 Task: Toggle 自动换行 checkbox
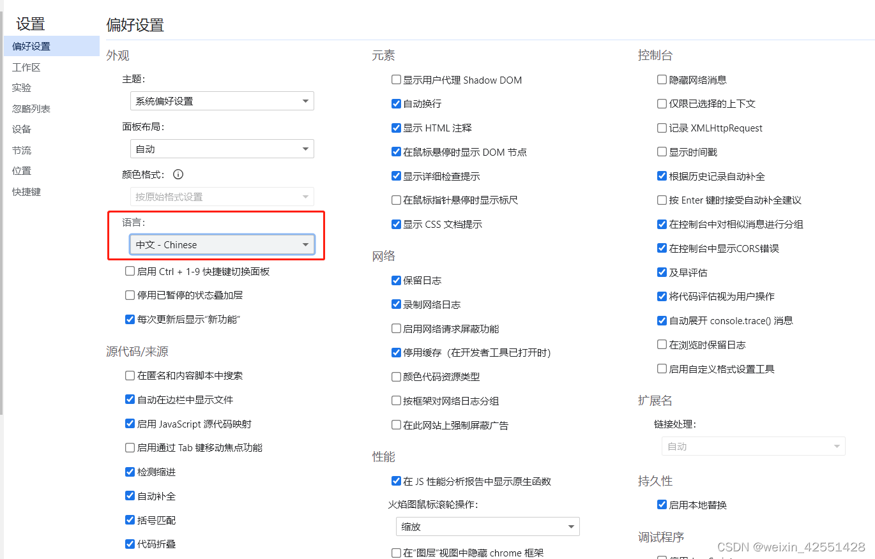point(396,103)
